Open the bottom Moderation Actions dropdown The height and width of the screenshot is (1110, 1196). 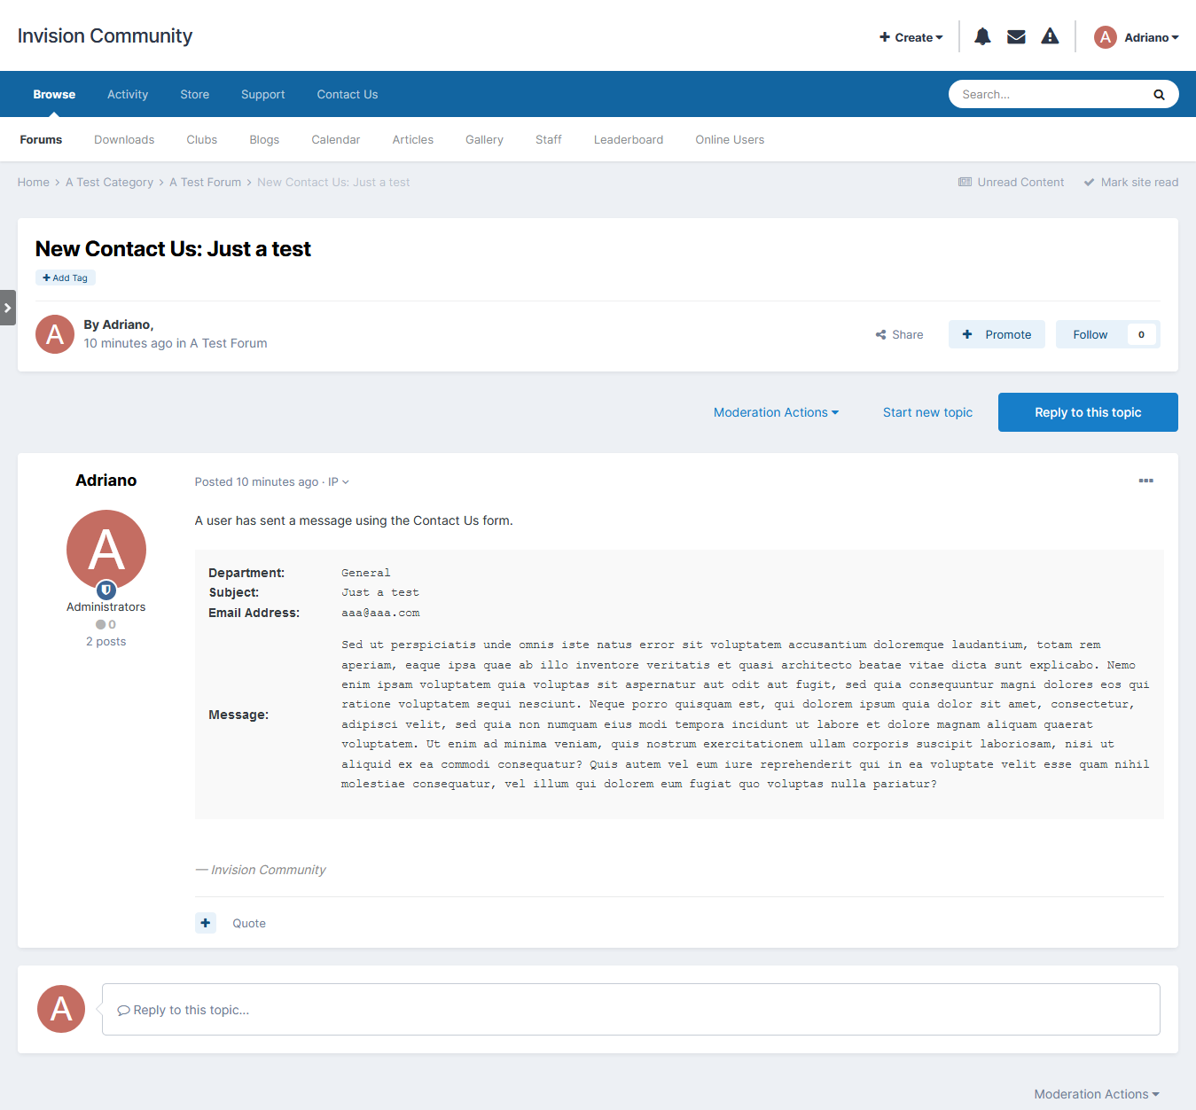coord(1097,1094)
